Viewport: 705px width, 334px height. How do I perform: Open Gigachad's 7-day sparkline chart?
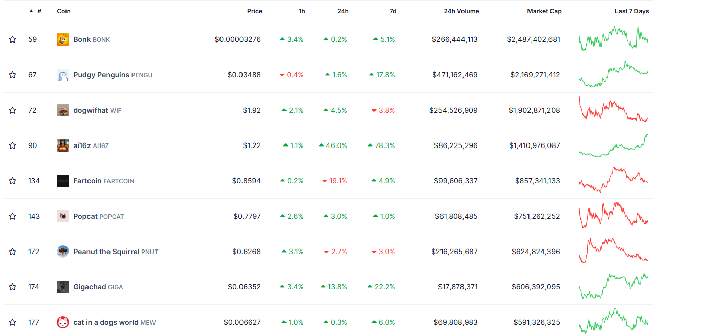(x=614, y=286)
